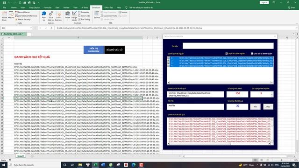299x168 pixels.
Task: Open Microsoft Edge from the taskbar
Action: (x=134, y=165)
